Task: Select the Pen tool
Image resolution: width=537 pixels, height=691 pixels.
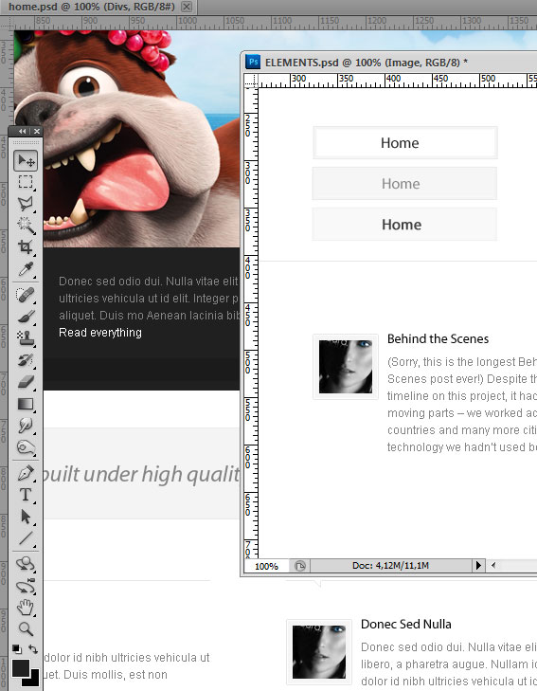Action: click(26, 474)
